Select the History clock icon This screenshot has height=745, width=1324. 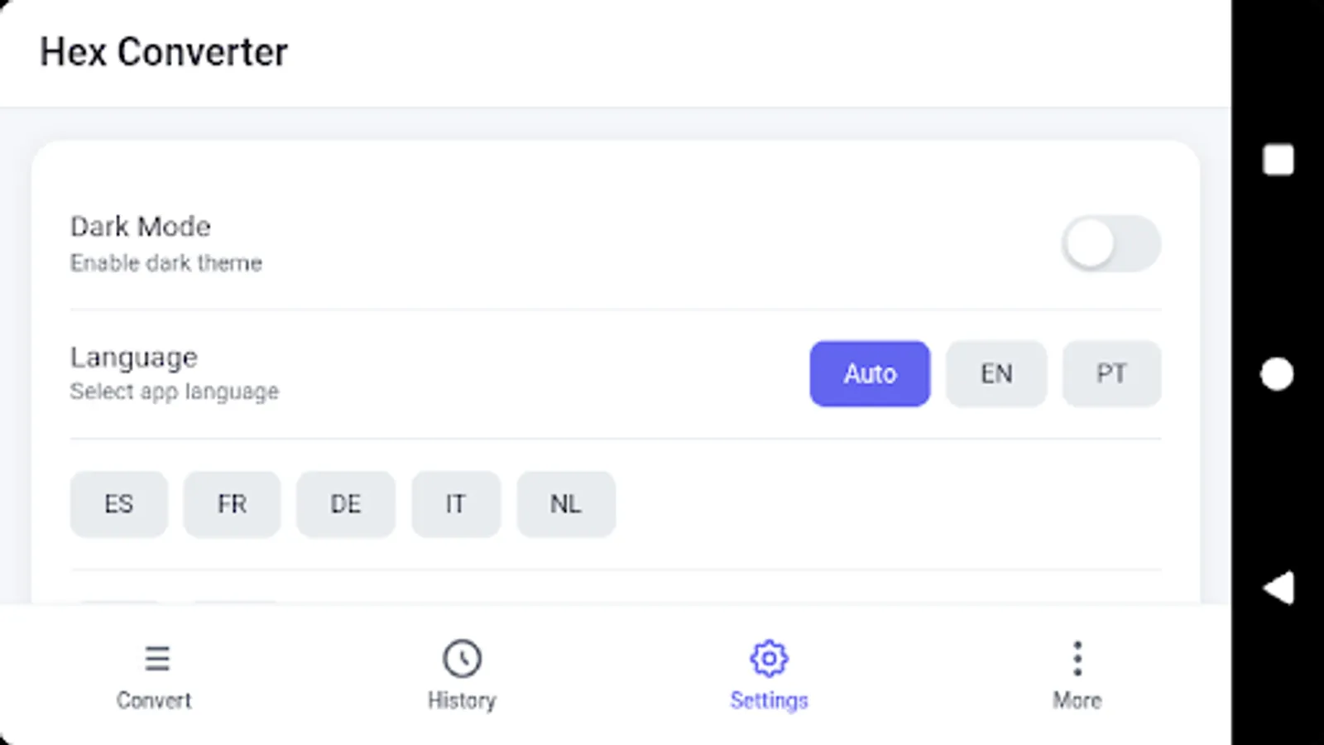pyautogui.click(x=462, y=658)
